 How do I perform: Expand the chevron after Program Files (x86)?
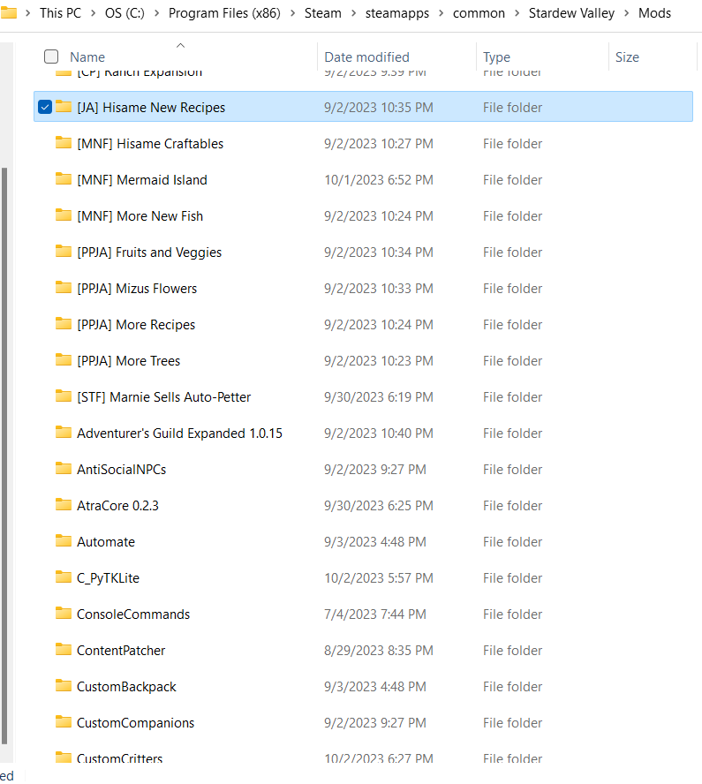point(293,13)
